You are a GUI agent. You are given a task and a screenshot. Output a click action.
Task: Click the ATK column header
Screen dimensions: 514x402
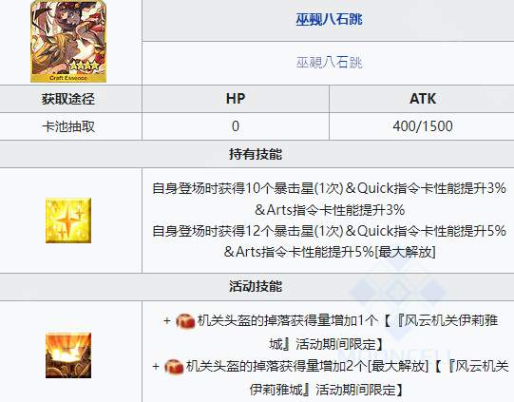[422, 99]
